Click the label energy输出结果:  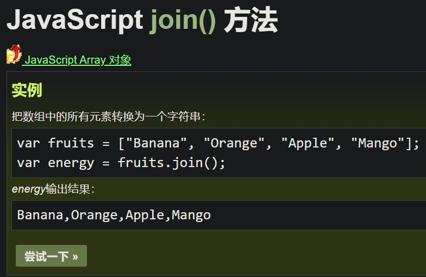tap(53, 189)
